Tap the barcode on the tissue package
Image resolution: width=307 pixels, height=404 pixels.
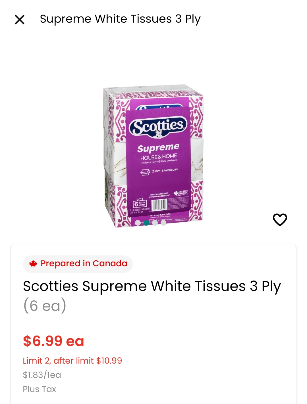click(159, 205)
